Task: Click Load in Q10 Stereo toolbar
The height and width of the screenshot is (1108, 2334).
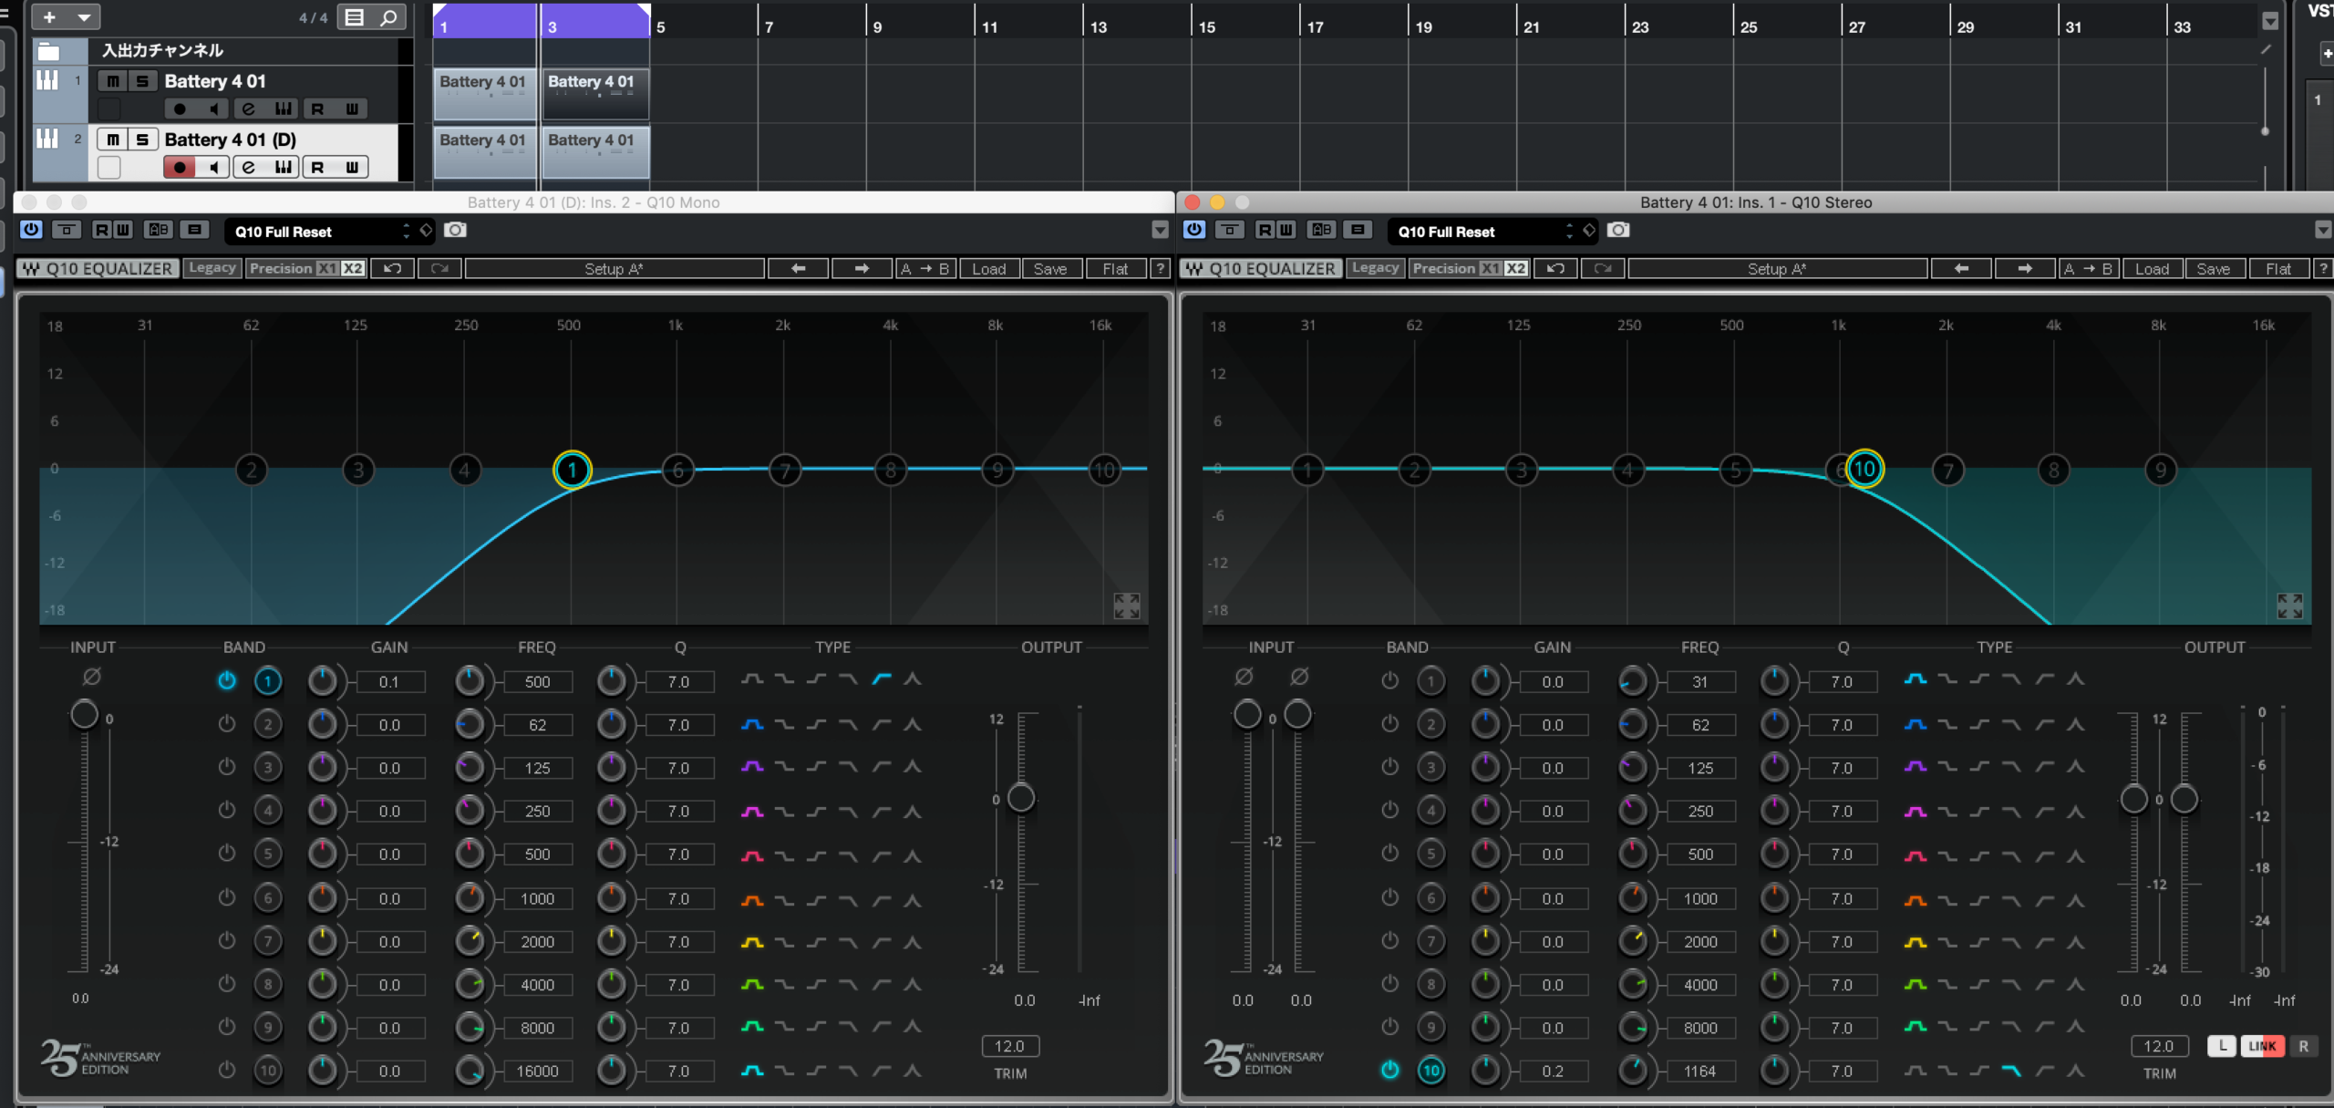Action: click(2152, 269)
